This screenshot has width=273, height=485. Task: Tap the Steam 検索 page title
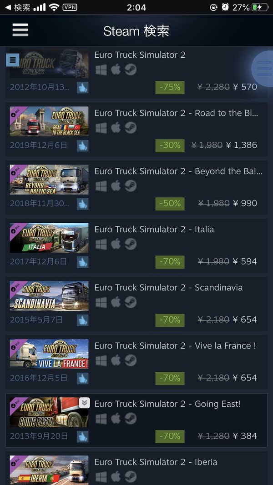click(x=136, y=31)
